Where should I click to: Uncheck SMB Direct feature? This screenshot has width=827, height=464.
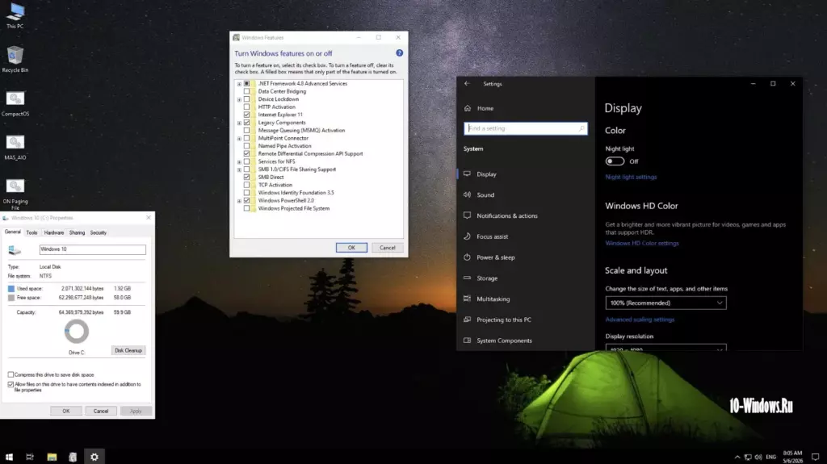pyautogui.click(x=246, y=178)
